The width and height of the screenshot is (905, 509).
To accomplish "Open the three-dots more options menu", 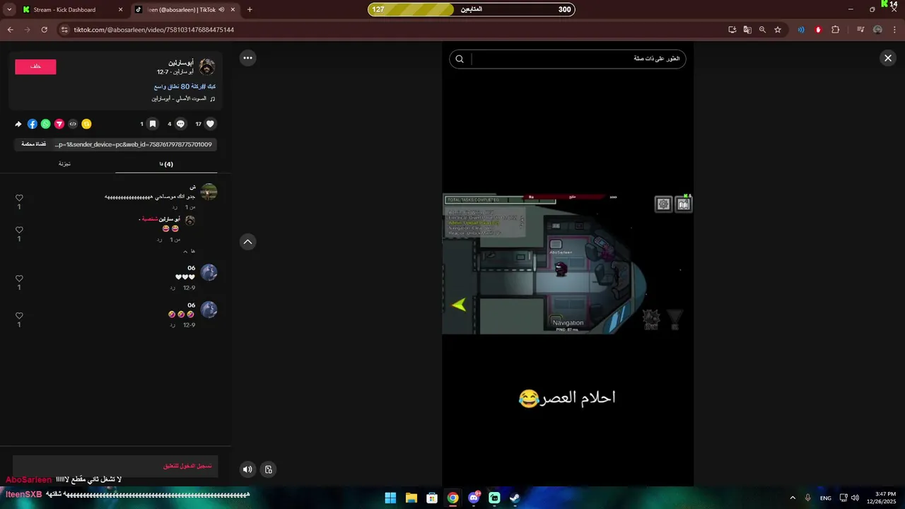I will coord(247,58).
